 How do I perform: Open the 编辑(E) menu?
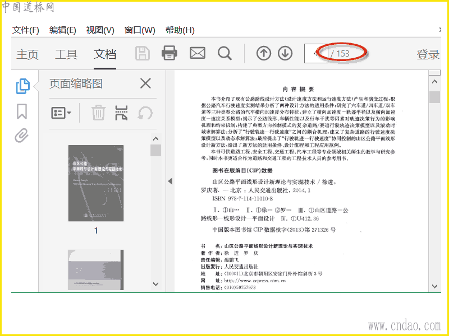(62, 30)
